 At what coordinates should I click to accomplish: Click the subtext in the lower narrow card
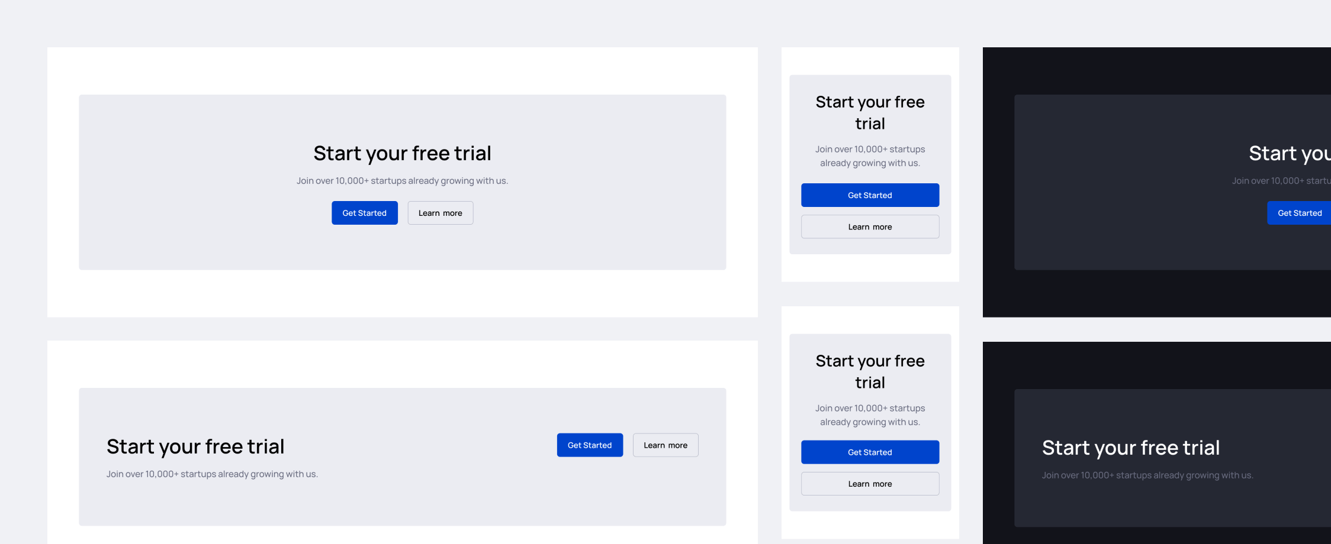pos(870,415)
